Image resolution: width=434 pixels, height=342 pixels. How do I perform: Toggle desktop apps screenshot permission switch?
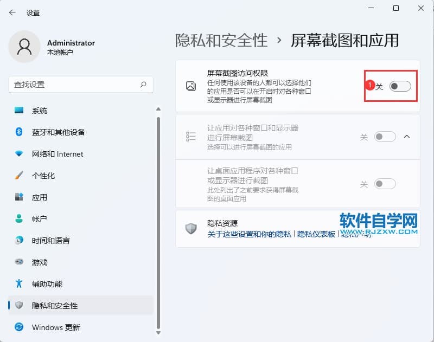click(385, 184)
